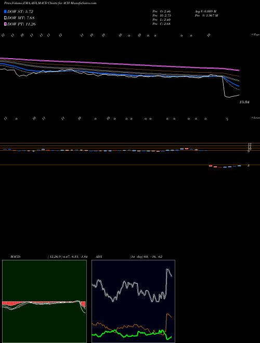Open the ADX indicator chart panel

click(x=133, y=301)
